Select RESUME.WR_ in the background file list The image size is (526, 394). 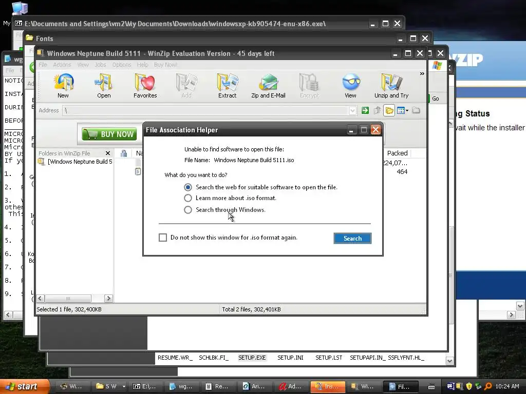pos(175,358)
